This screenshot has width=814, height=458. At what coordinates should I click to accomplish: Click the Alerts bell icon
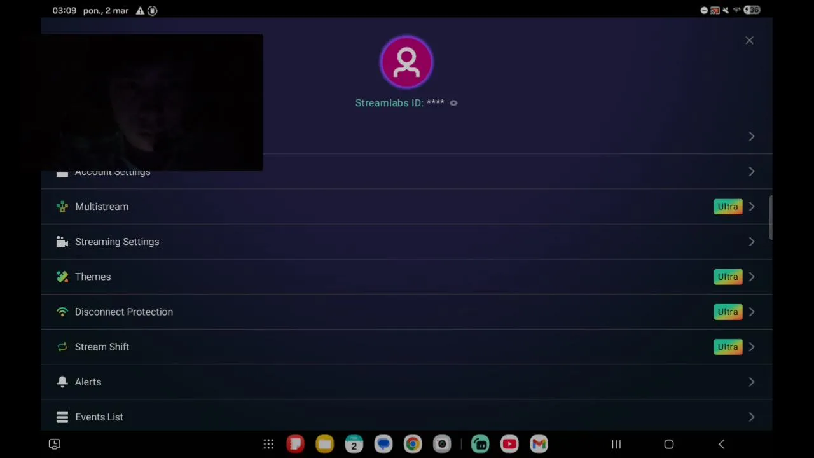[62, 382]
